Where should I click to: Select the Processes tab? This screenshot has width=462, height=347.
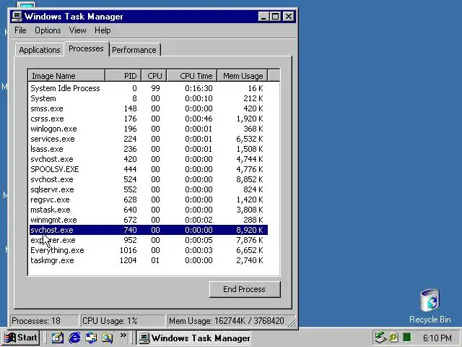point(86,48)
